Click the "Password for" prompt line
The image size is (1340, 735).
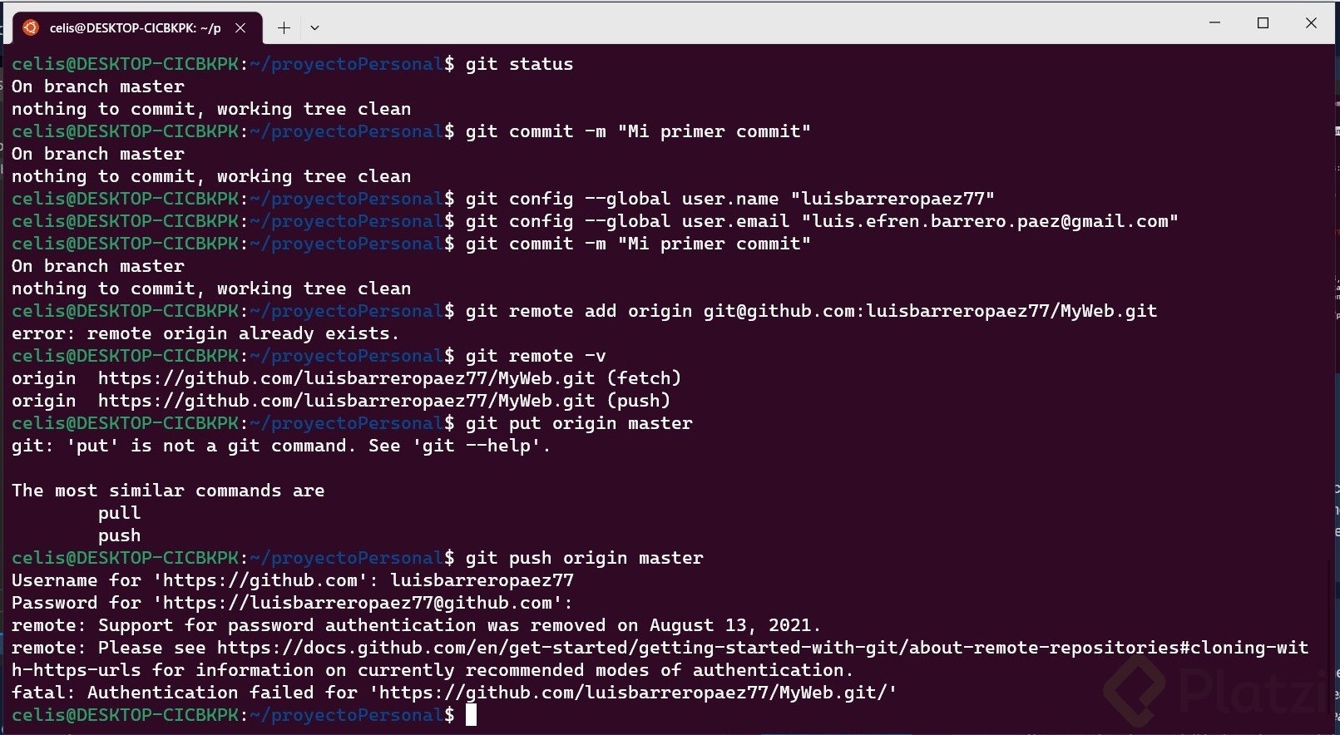pyautogui.click(x=293, y=603)
